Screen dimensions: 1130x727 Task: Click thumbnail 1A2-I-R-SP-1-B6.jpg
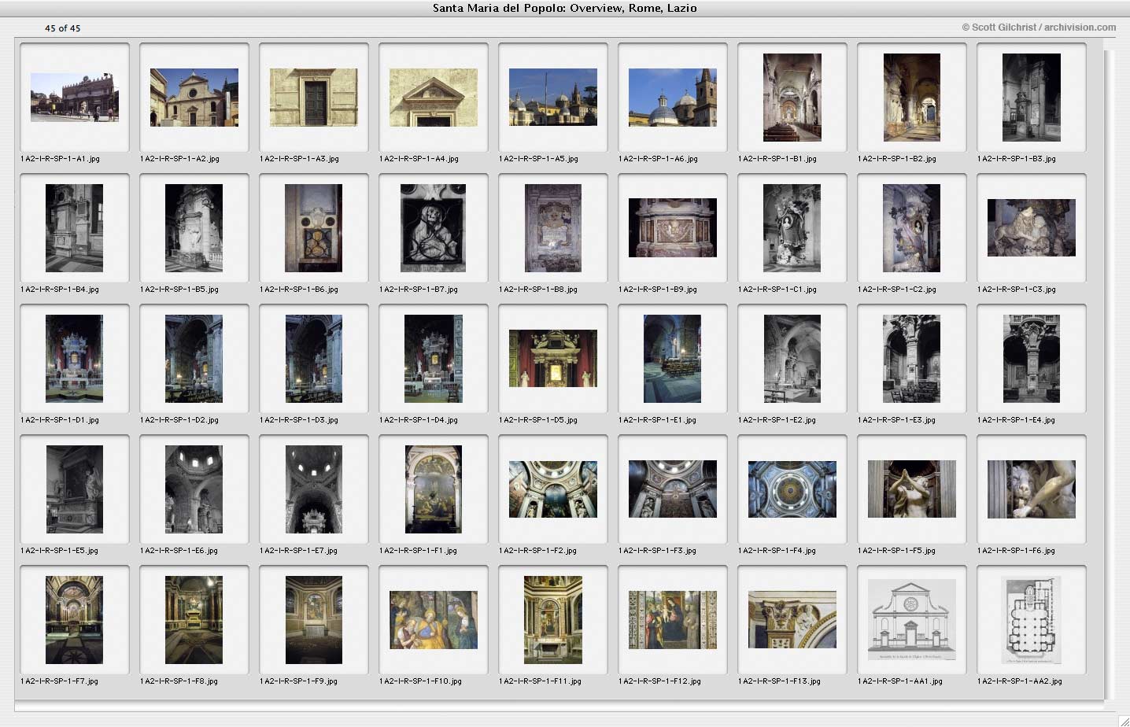click(314, 228)
